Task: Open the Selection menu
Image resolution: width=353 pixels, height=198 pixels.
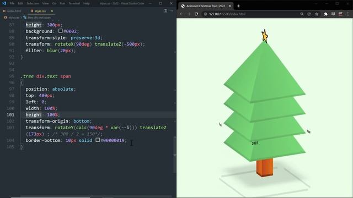Action: (33, 3)
